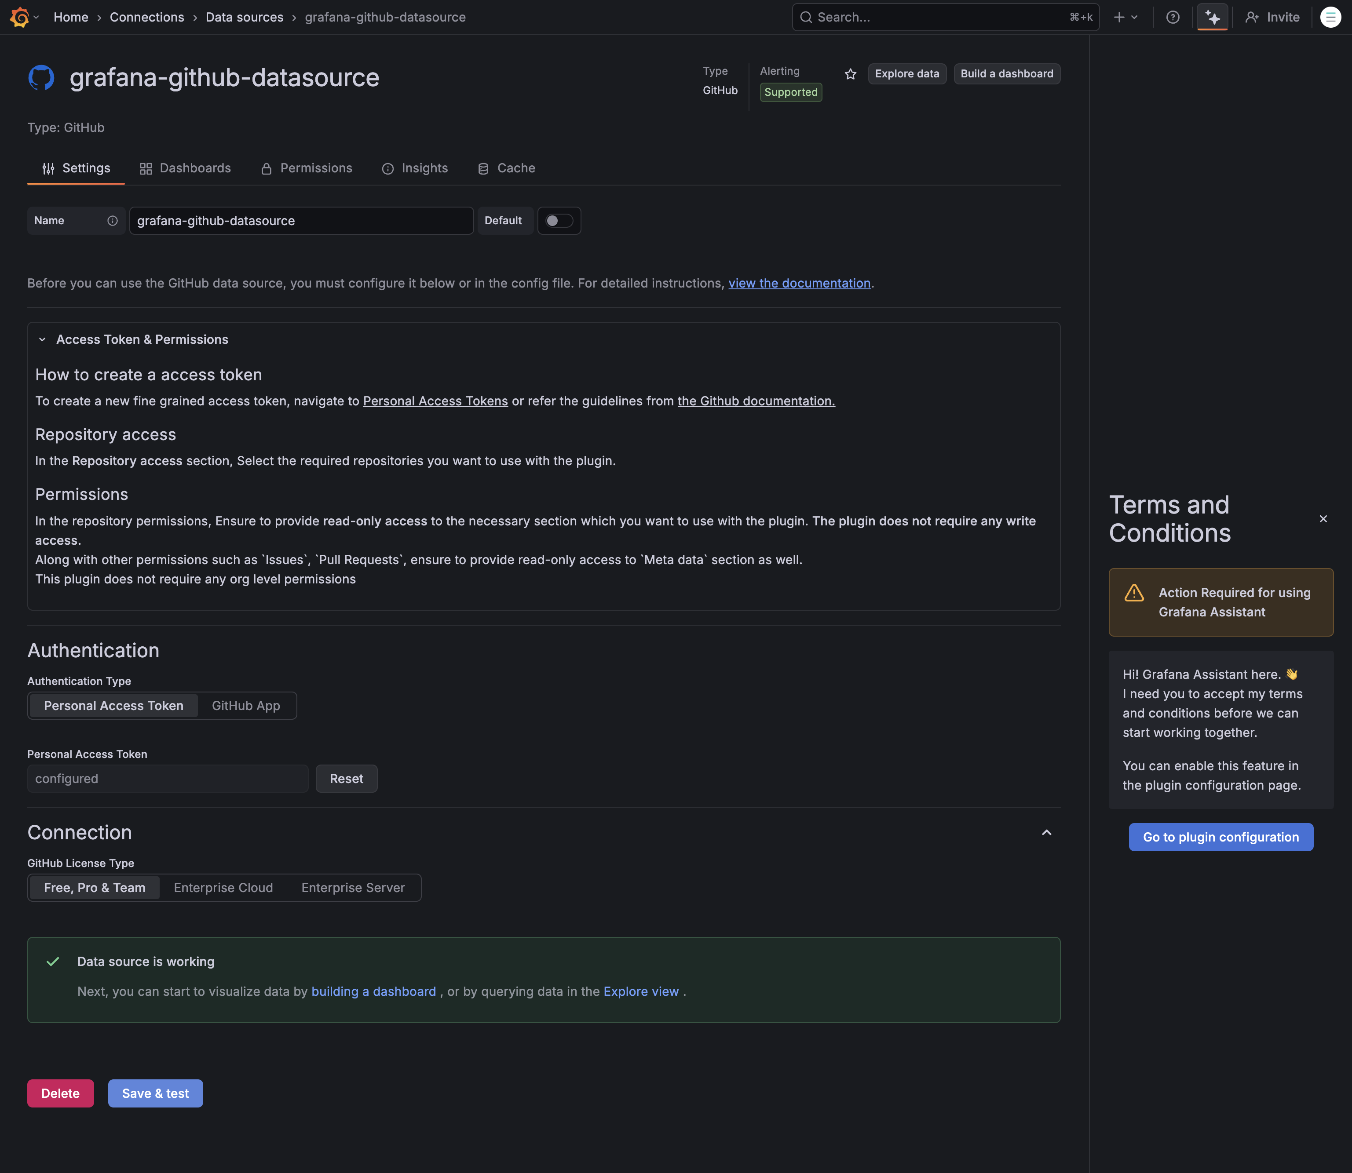1352x1173 pixels.
Task: Select Enterprise Cloud license type
Action: 223,888
